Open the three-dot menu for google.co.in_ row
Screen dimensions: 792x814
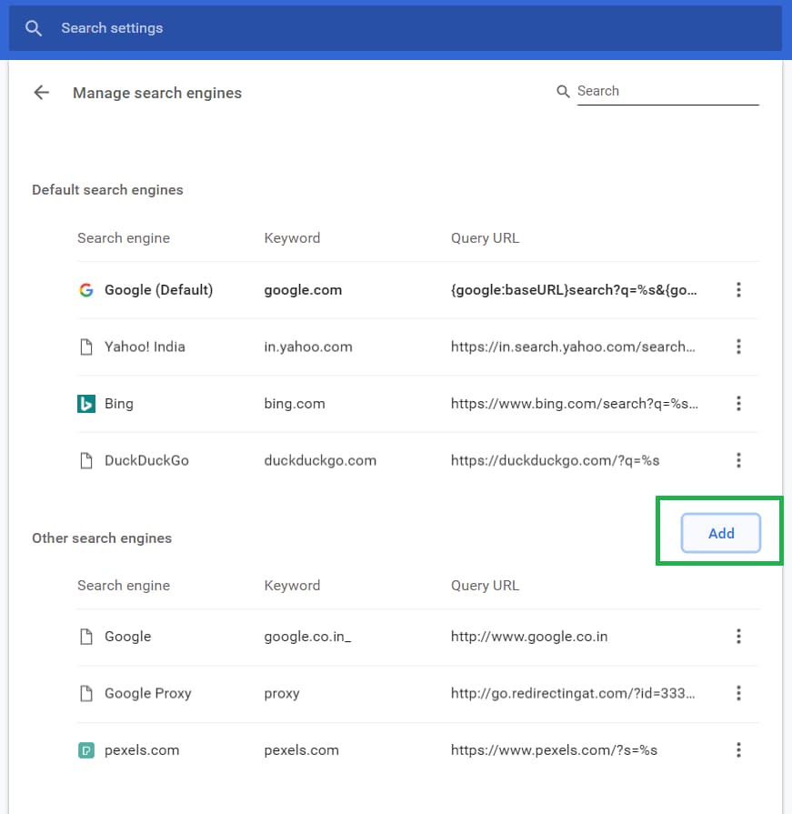click(738, 636)
